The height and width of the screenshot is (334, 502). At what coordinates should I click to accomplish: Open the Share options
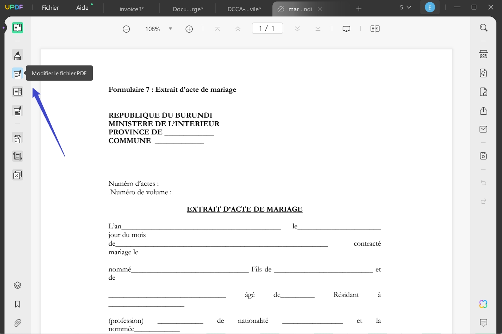tap(483, 111)
